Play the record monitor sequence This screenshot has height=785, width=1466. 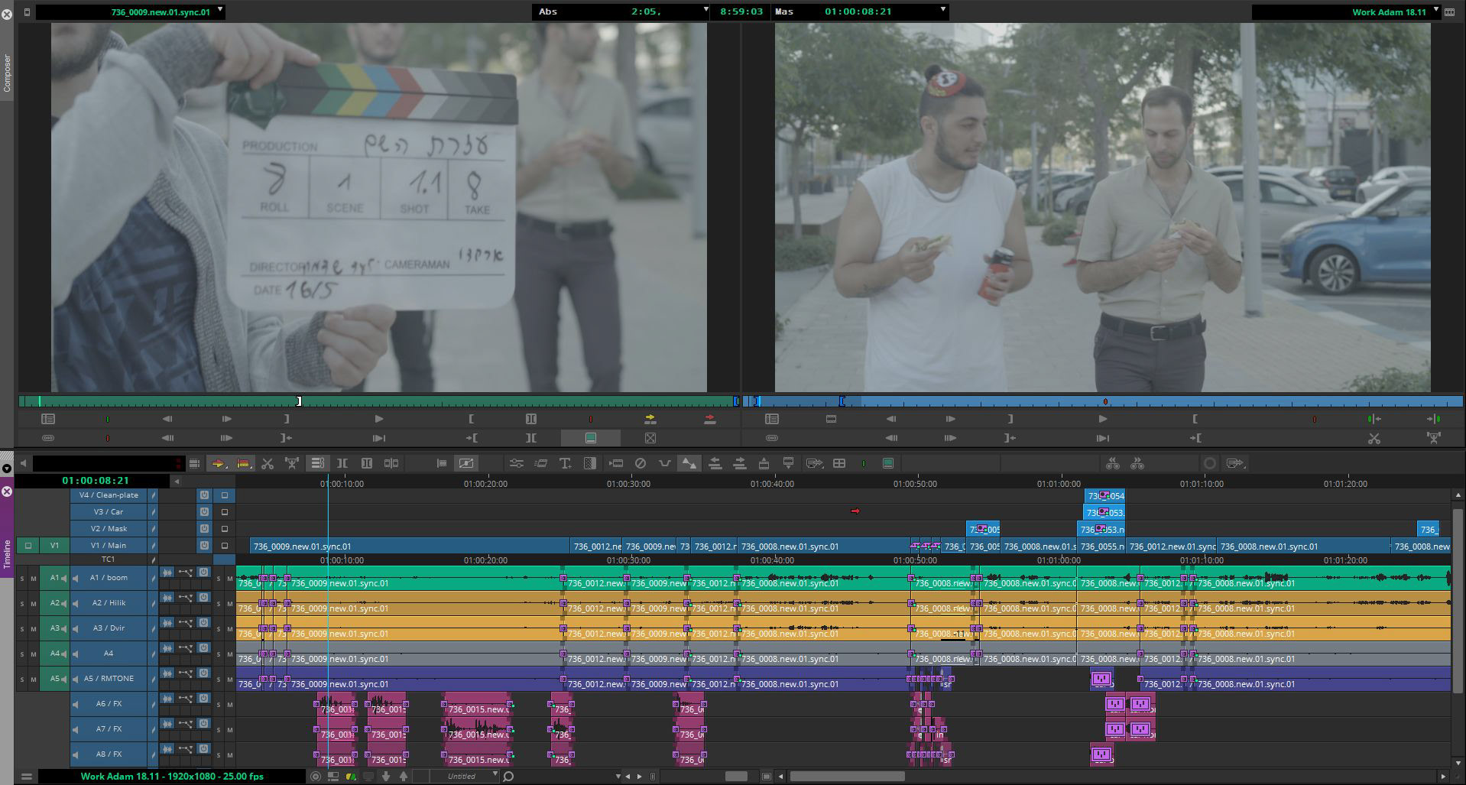1102,419
